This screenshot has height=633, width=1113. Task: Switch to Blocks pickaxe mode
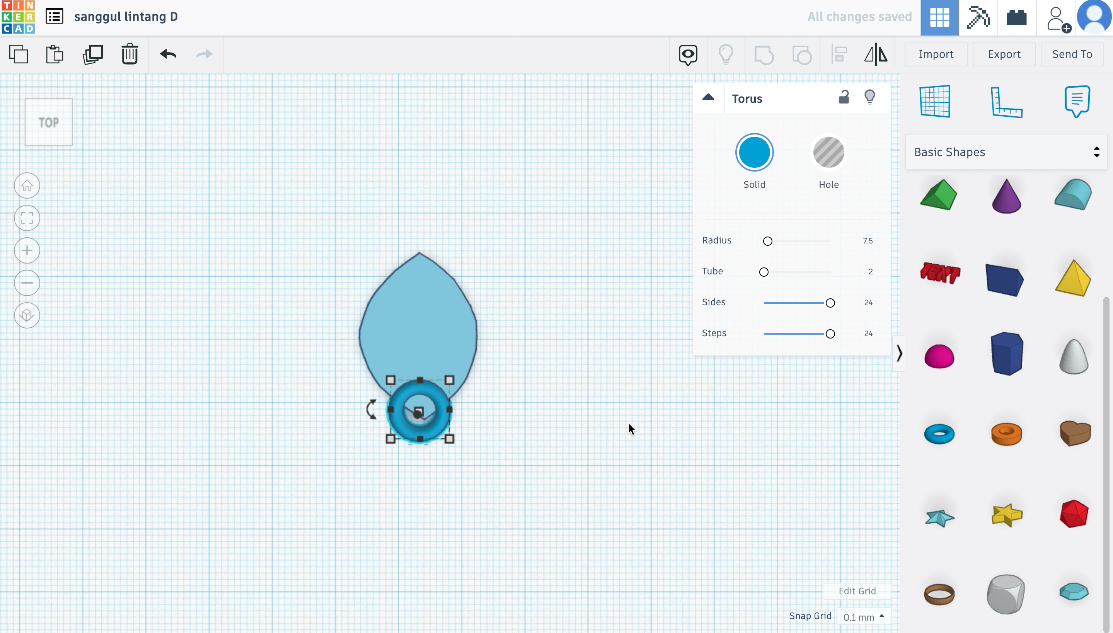978,17
